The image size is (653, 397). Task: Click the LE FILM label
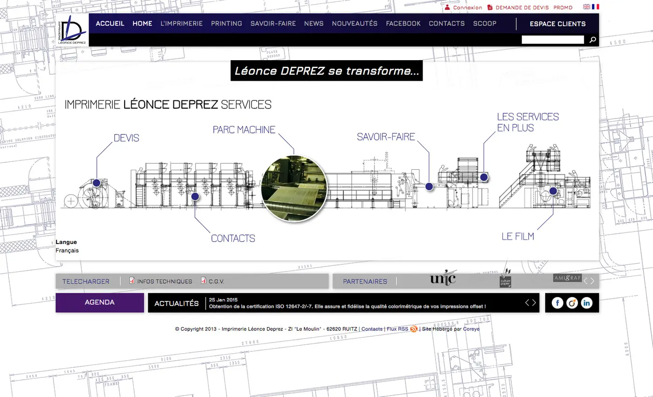[x=518, y=237]
